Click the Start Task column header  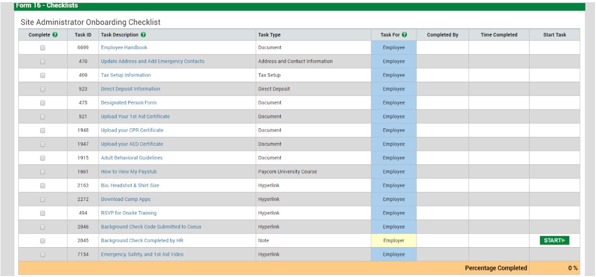555,35
